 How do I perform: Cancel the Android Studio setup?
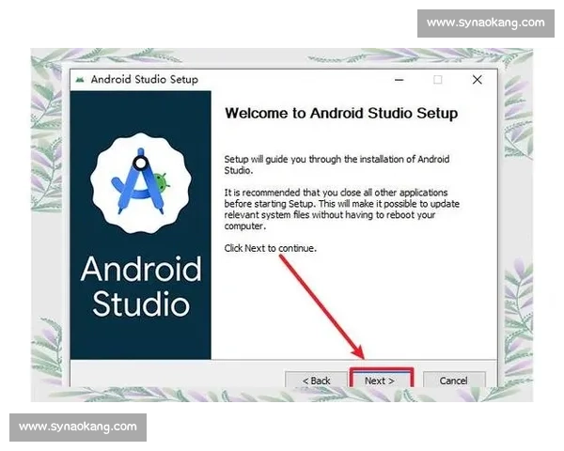coord(454,380)
